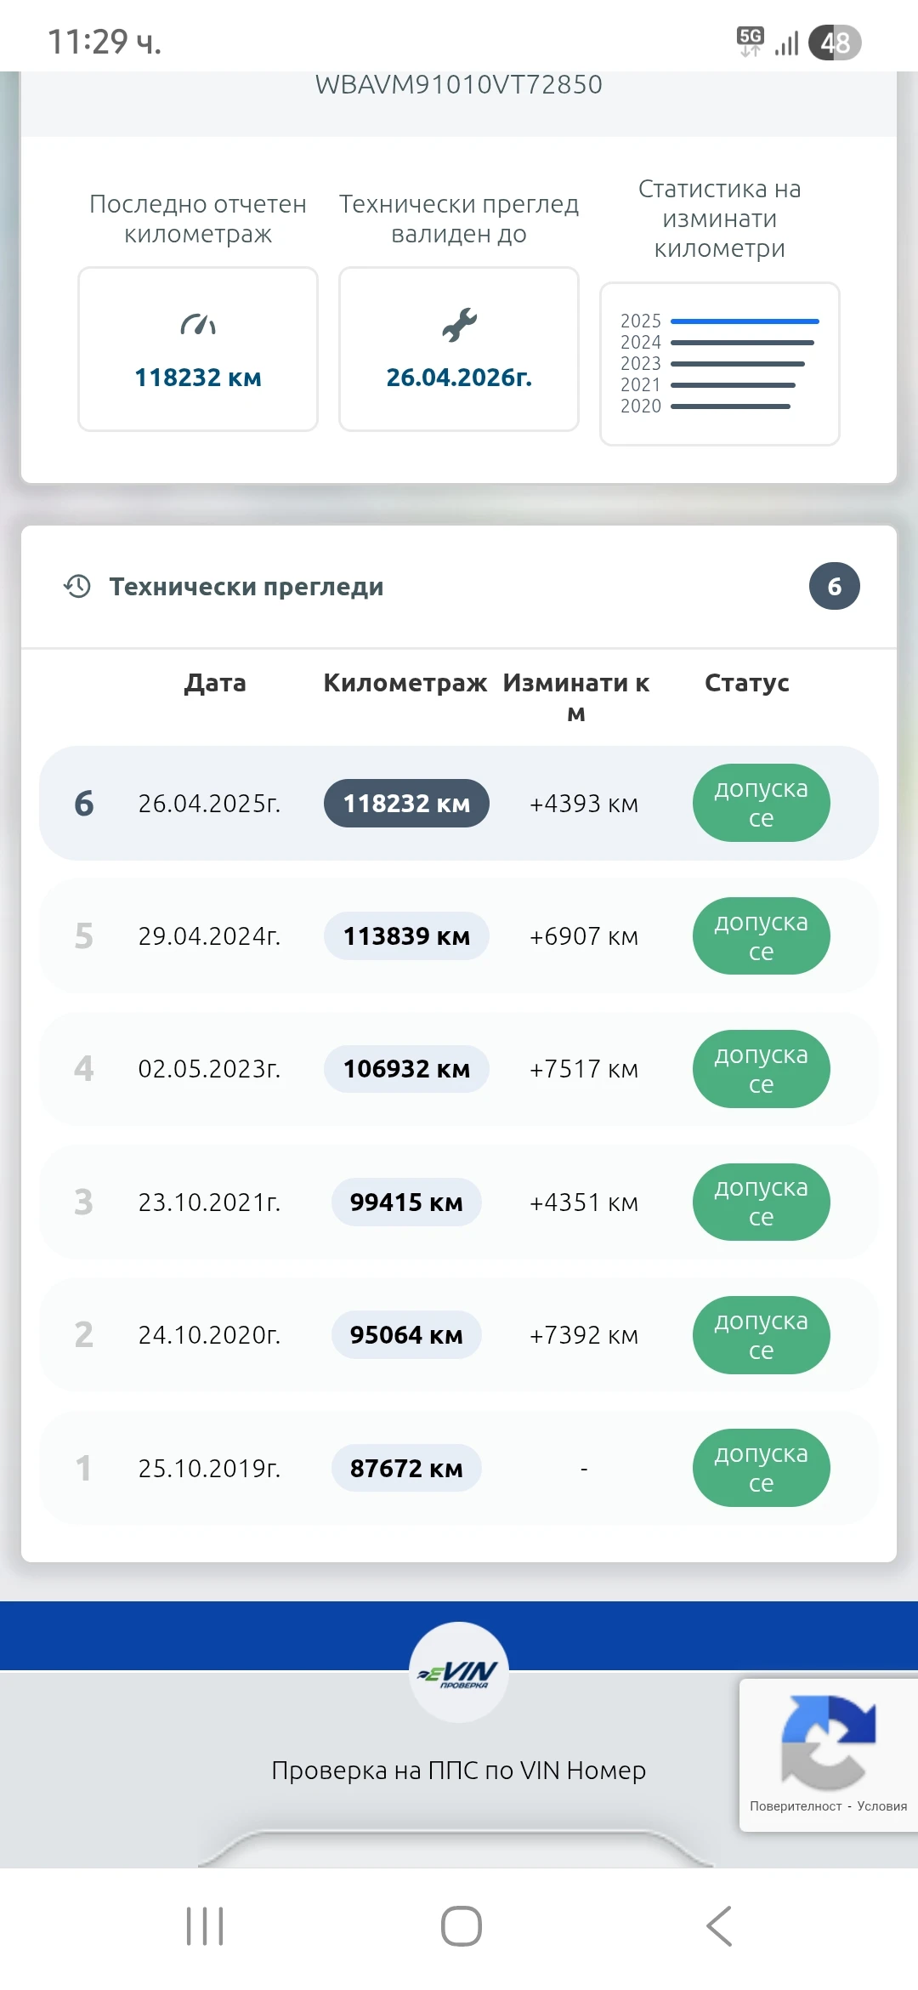Select the 2025 bar in mileage statistics
This screenshot has height=1990, width=918.
coord(745,321)
